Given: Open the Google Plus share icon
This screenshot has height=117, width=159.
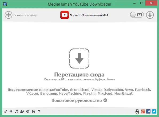Looking at the screenshot, I should [x=143, y=111].
